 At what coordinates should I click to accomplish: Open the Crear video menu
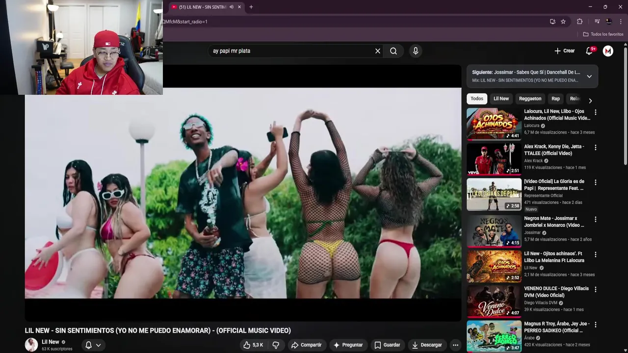click(x=564, y=51)
